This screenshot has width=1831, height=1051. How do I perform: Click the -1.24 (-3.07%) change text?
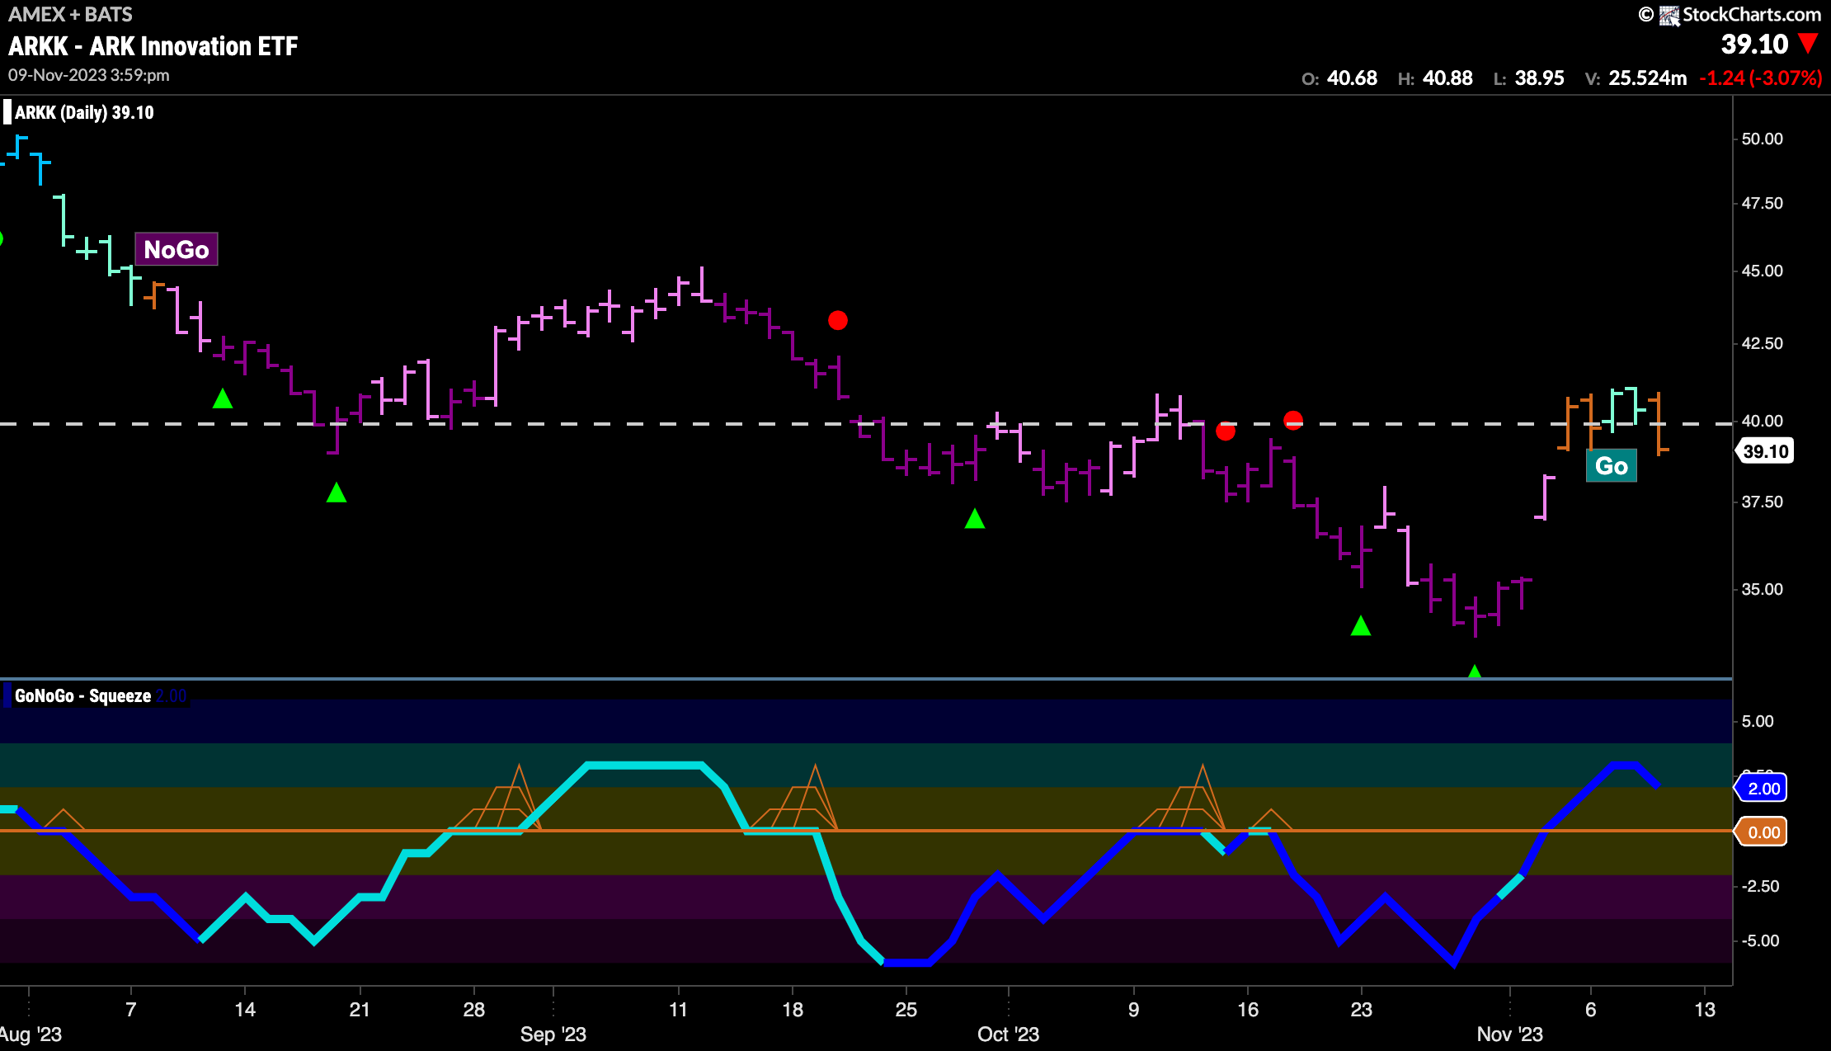tap(1760, 78)
